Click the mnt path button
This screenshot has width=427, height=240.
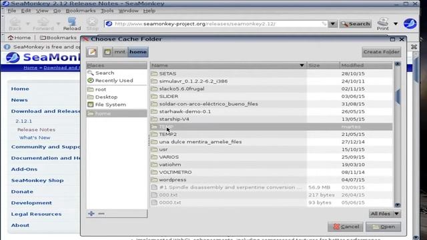[x=120, y=52]
